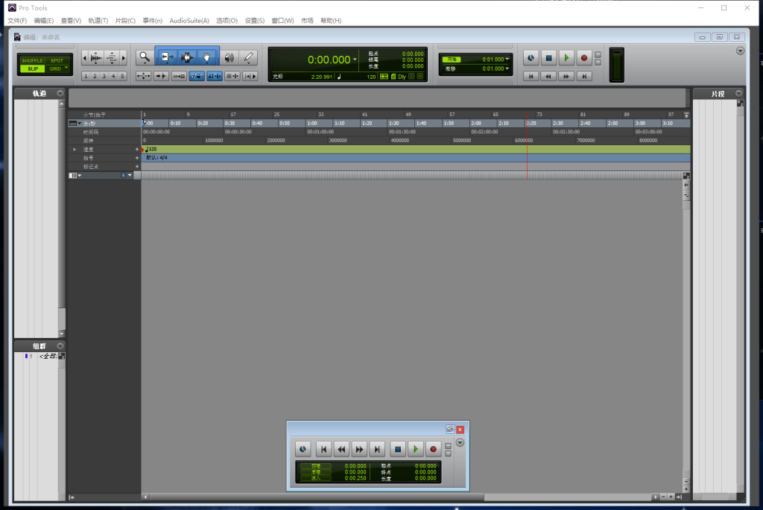Toggle the 后卷 post-roll button in the Transport

[316, 472]
